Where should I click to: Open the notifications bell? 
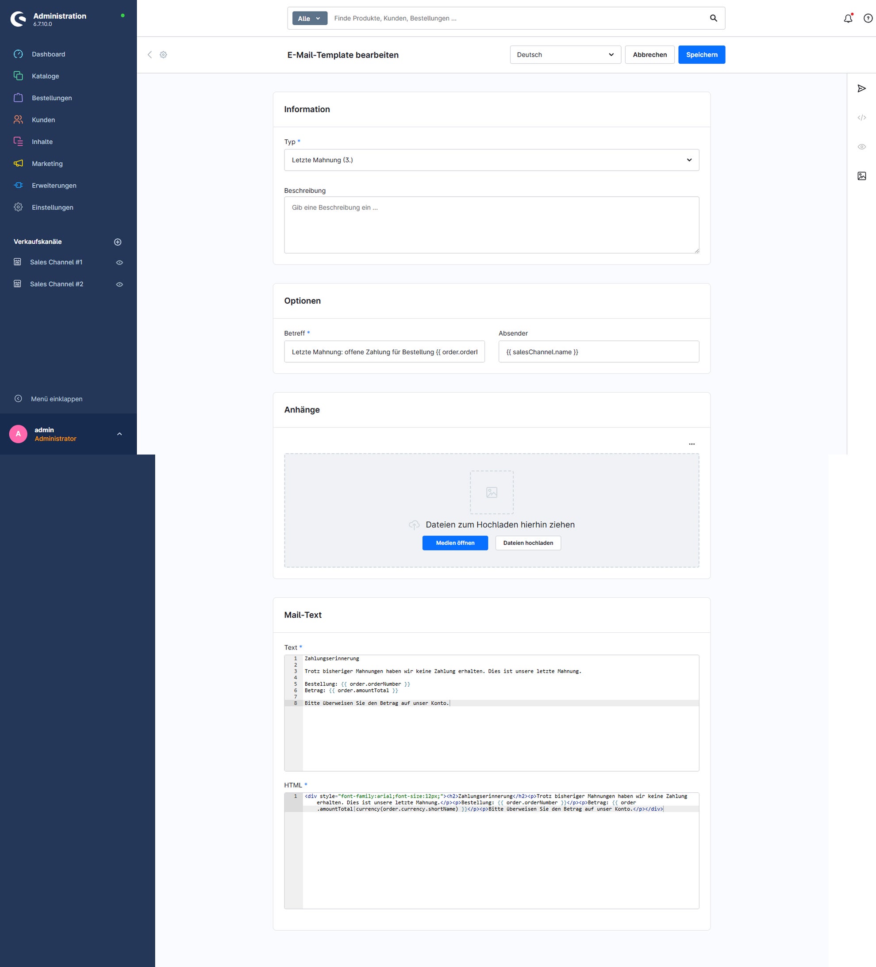tap(848, 18)
